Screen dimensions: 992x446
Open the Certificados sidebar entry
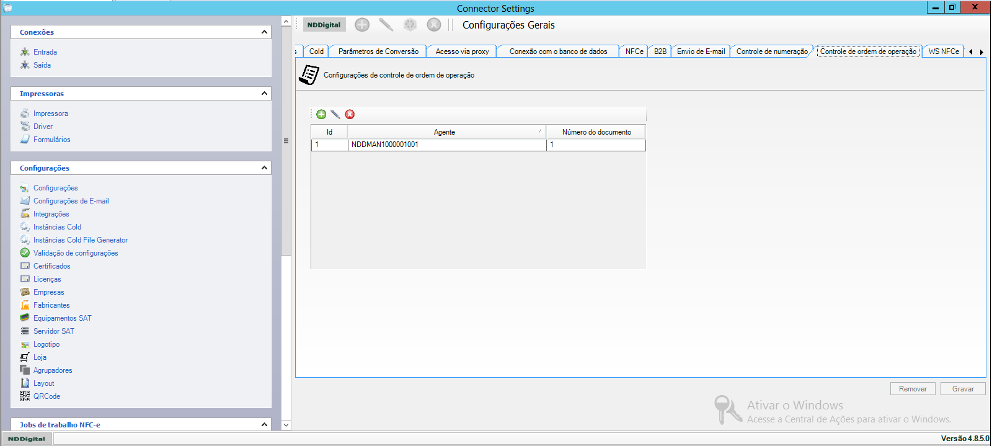[x=51, y=266]
